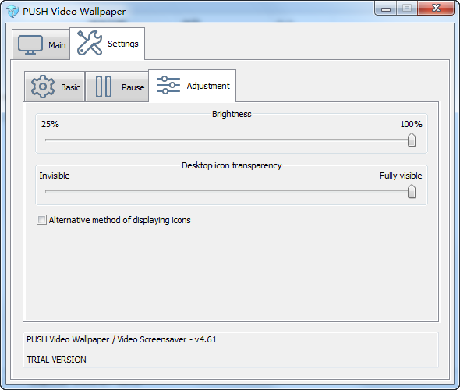Click the gear icon on Basic tab

(x=43, y=87)
